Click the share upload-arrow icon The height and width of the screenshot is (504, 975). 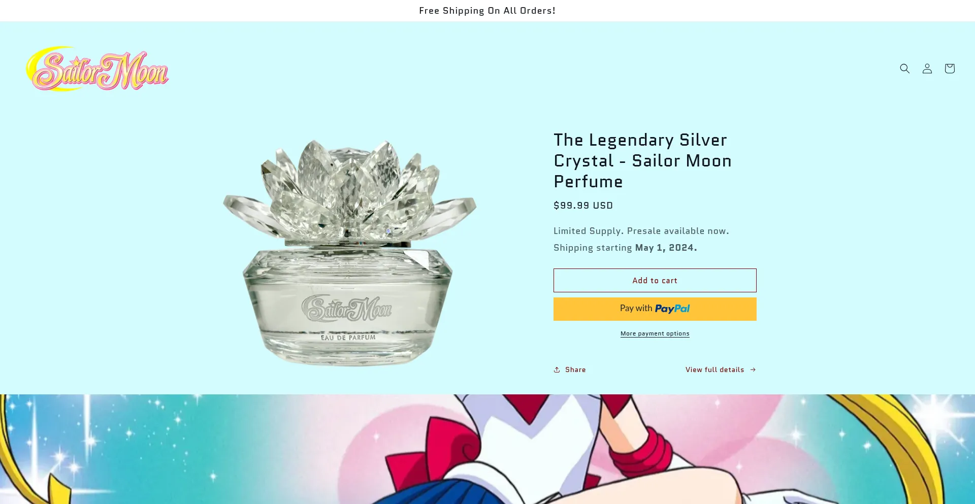[557, 369]
